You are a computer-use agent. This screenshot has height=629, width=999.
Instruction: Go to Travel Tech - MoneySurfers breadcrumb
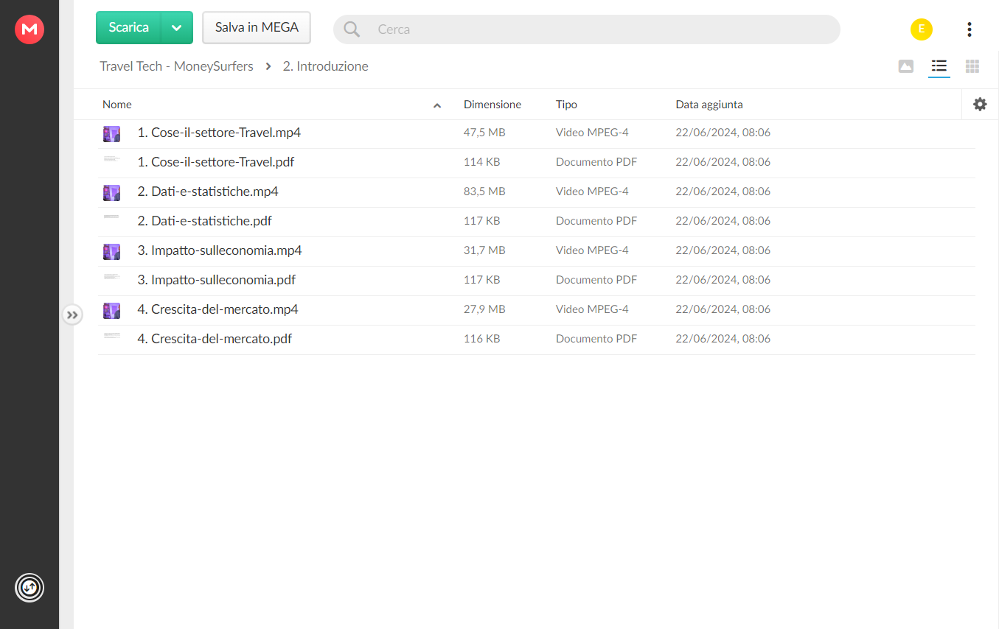click(x=176, y=66)
